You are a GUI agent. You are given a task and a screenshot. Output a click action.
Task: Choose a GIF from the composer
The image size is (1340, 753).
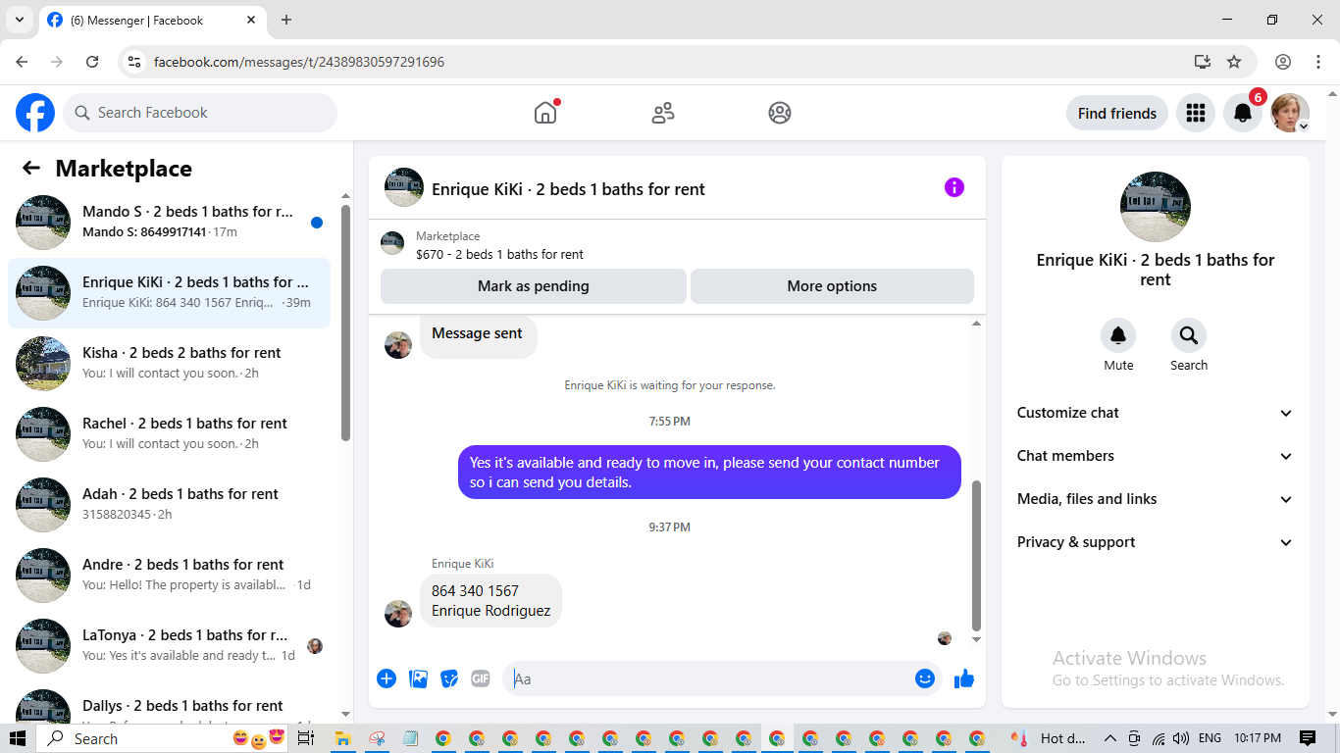[x=480, y=678]
